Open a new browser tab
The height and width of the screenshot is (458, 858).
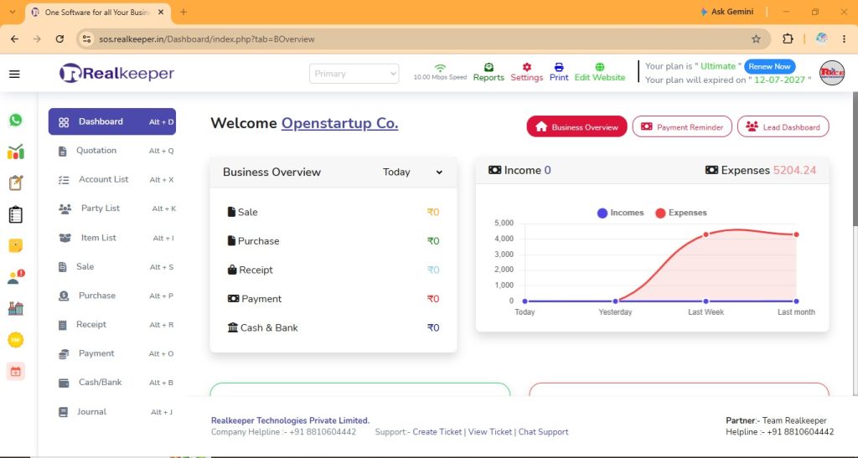[x=183, y=12]
